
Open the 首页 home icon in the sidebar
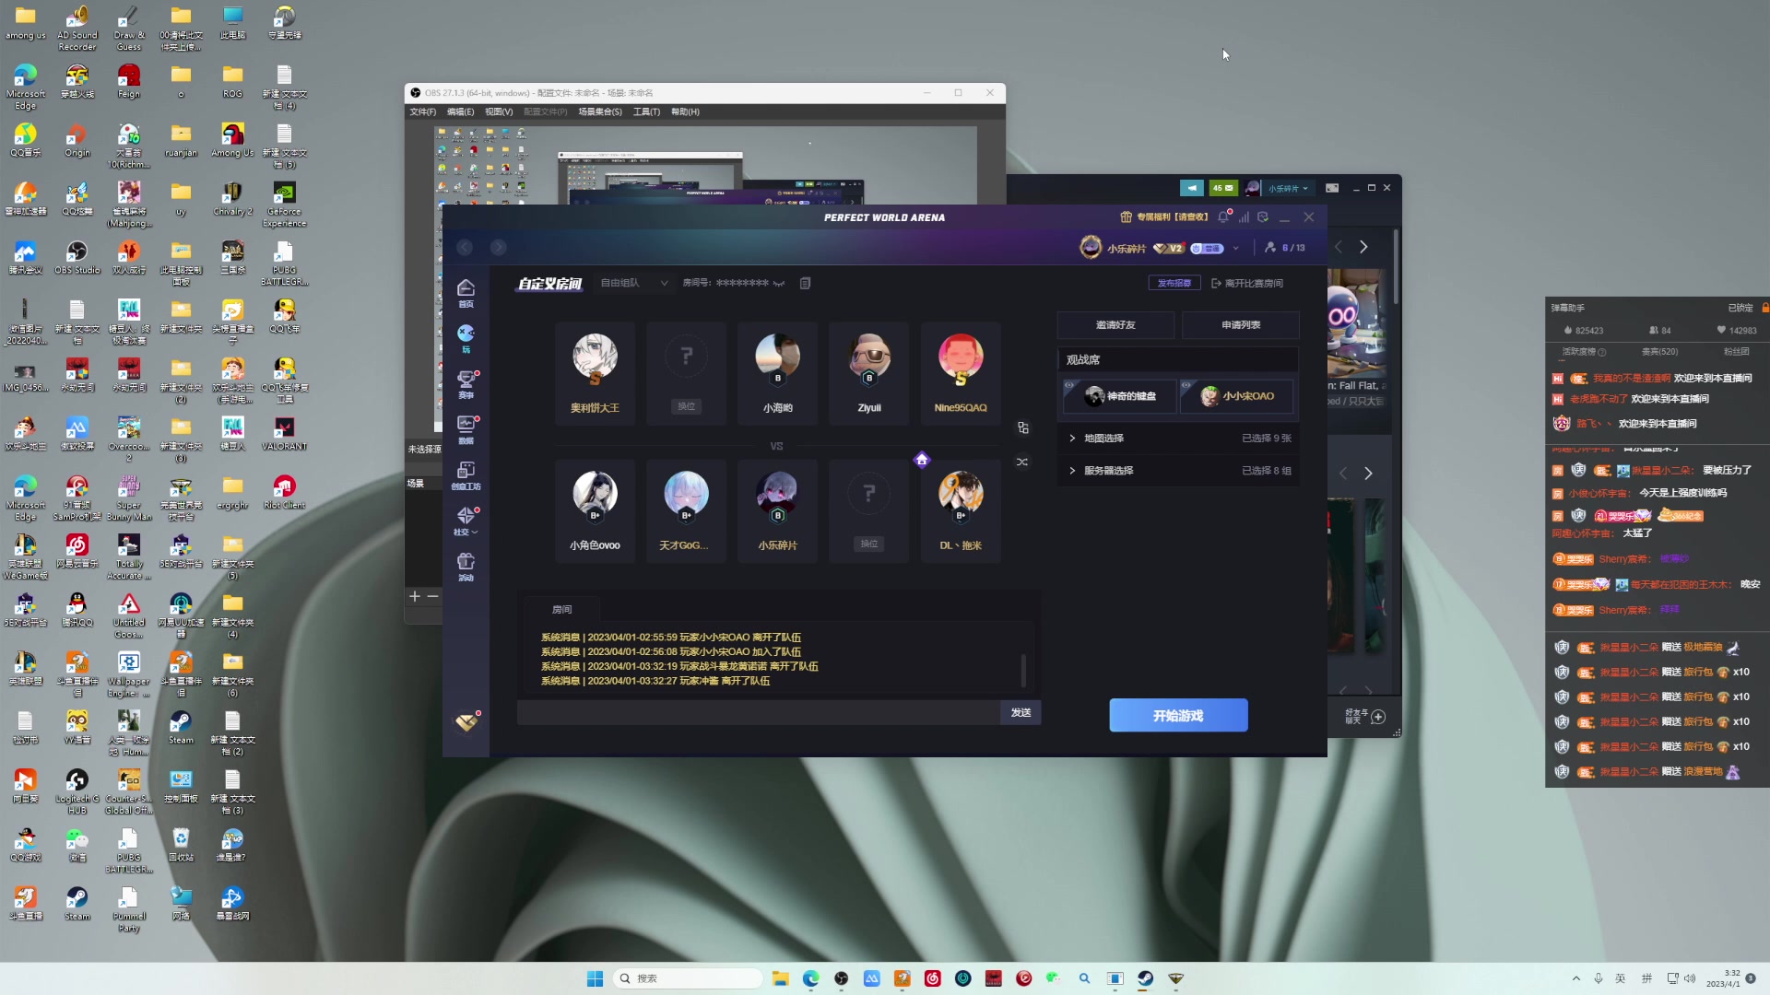(466, 293)
